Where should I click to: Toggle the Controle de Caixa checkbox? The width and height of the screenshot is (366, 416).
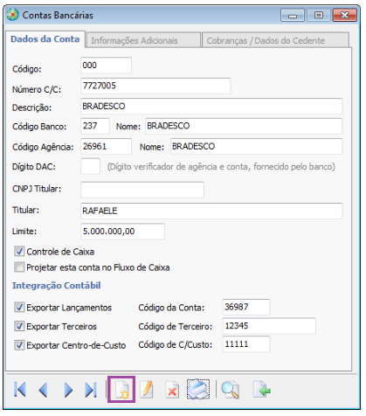(x=19, y=252)
